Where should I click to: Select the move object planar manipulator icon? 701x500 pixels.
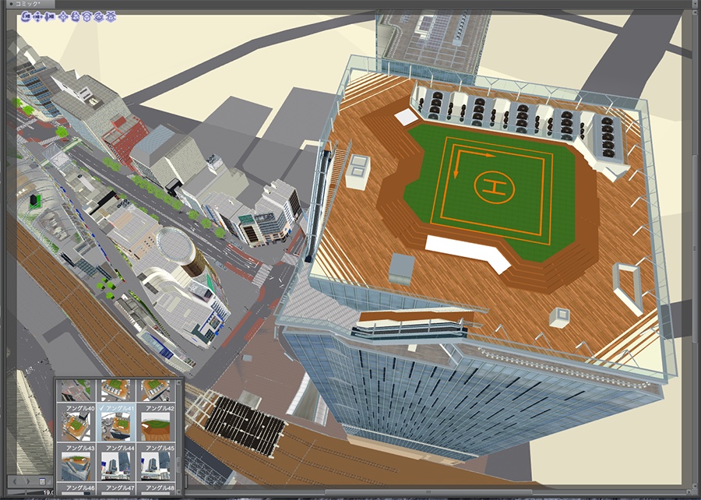coord(63,16)
